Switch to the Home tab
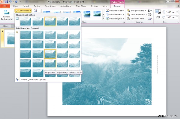Viewport: 180px width, 119px height. [16, 6]
